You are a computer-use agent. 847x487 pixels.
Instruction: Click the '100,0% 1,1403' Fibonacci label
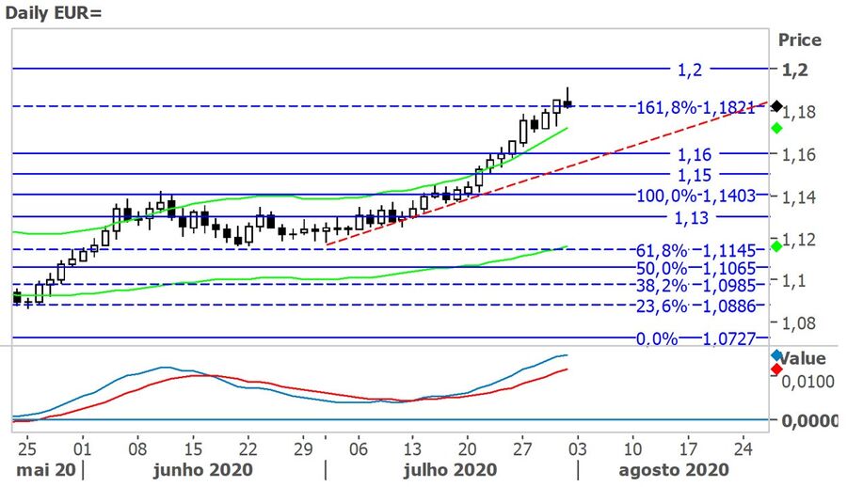pos(695,196)
